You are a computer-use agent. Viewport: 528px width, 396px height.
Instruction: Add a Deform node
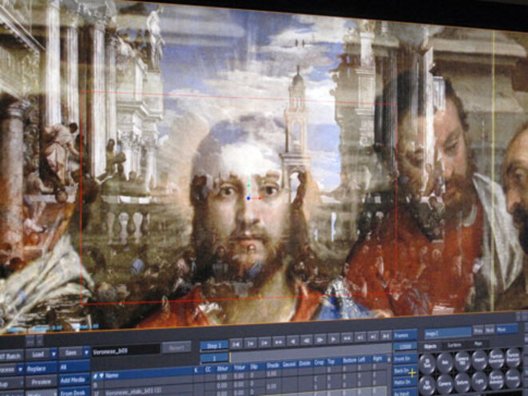[462, 382]
